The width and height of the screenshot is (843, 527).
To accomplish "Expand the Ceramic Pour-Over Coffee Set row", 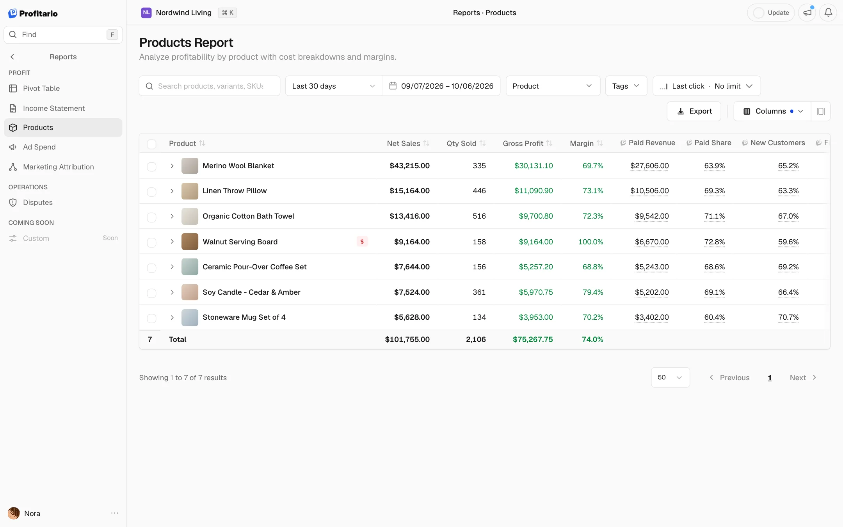I will pos(172,267).
